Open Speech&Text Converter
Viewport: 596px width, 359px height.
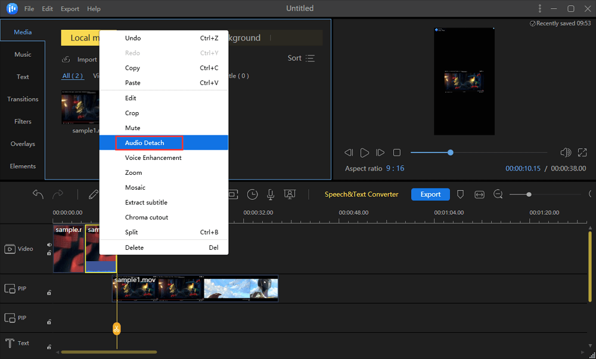[x=362, y=194]
